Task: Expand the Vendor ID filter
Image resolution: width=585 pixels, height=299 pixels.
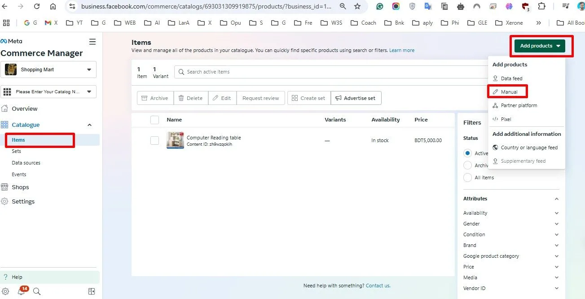Action: coord(557,288)
